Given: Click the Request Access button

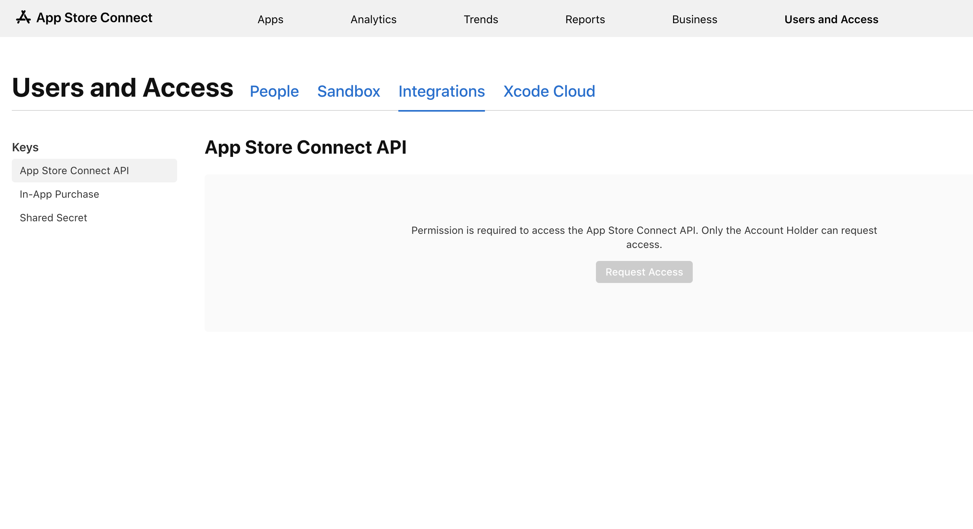Looking at the screenshot, I should click(x=644, y=272).
